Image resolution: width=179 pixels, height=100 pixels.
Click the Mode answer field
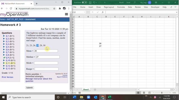click(x=46, y=63)
